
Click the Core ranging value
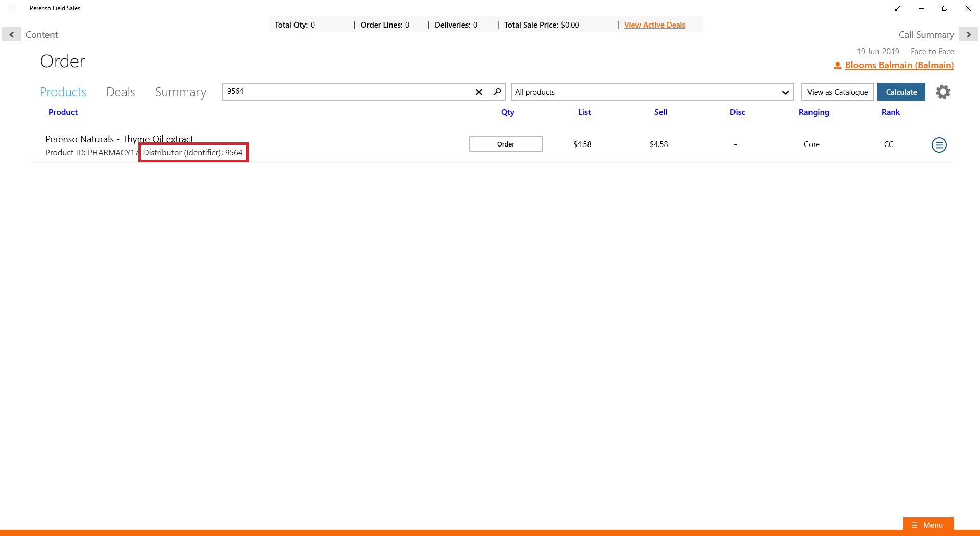point(812,144)
